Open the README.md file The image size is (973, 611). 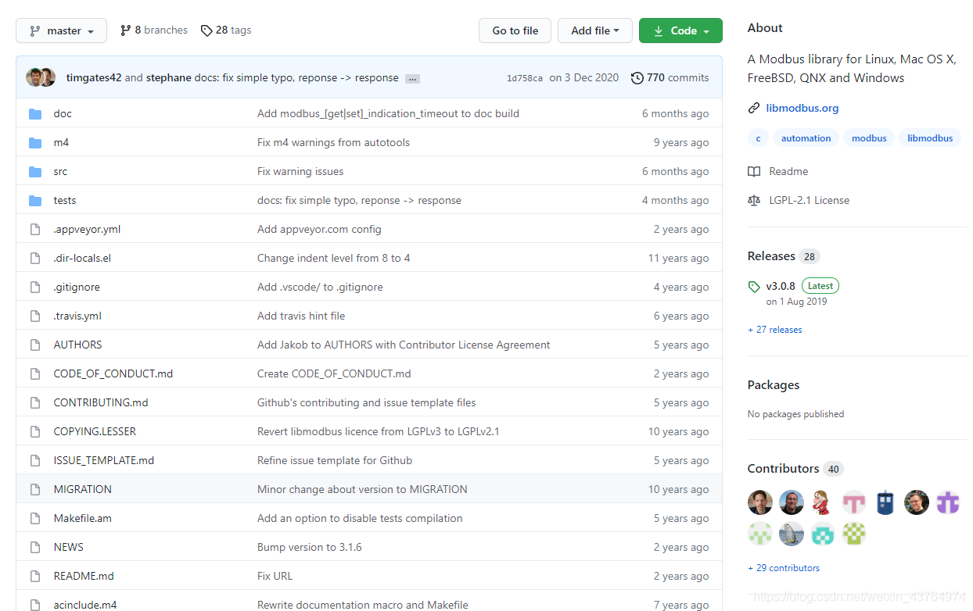tap(84, 577)
